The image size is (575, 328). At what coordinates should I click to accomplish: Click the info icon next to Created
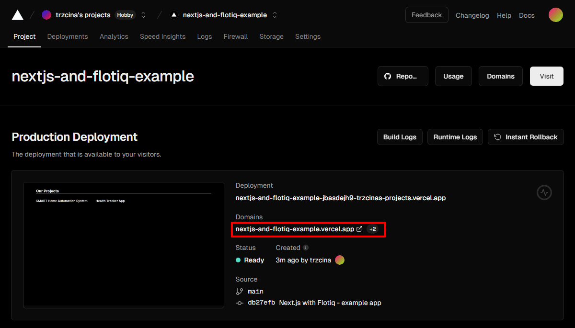306,248
